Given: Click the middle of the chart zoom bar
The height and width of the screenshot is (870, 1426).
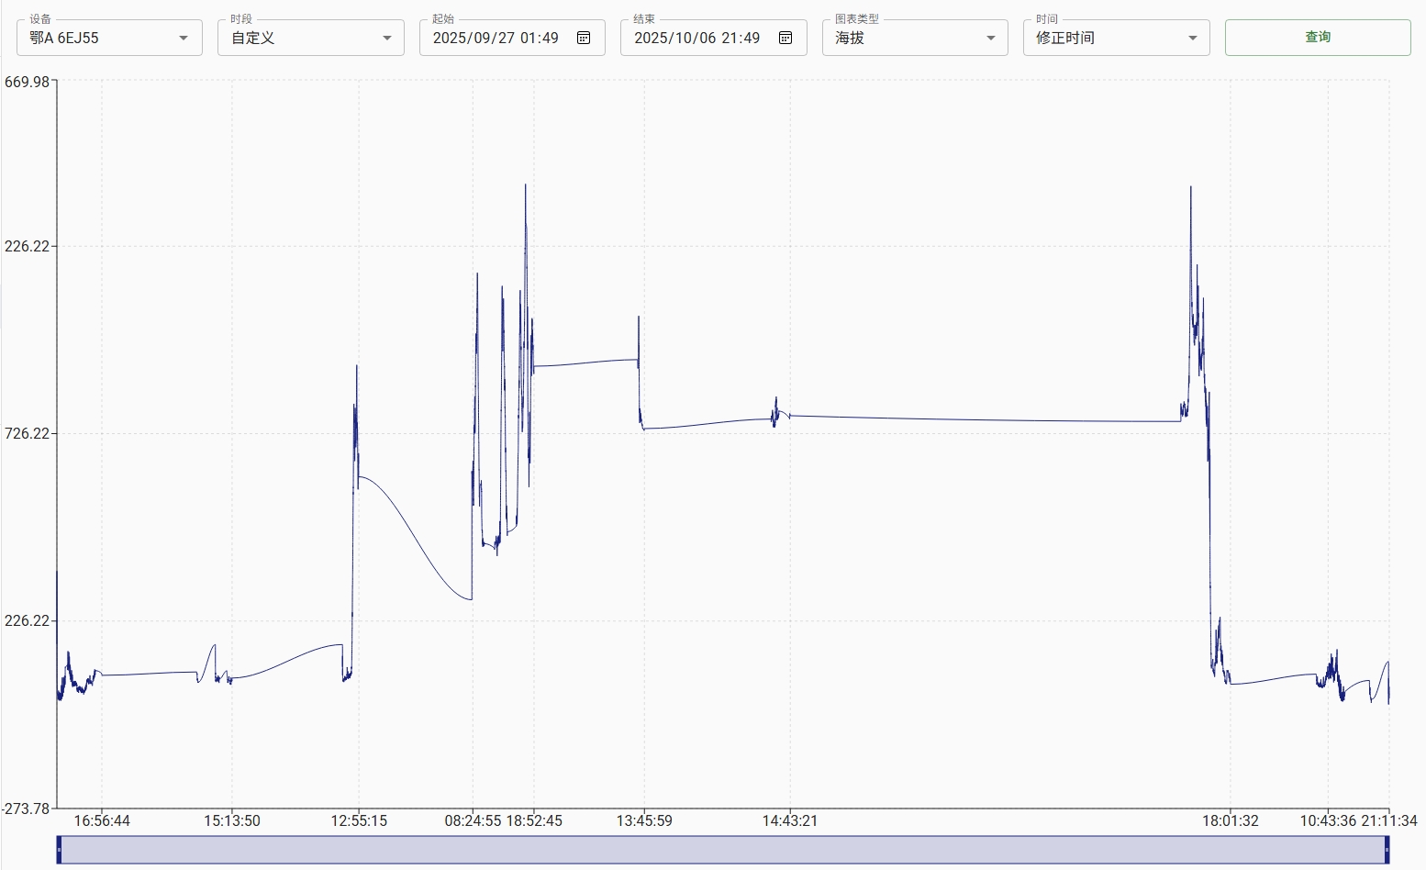Looking at the screenshot, I should pyautogui.click(x=723, y=850).
